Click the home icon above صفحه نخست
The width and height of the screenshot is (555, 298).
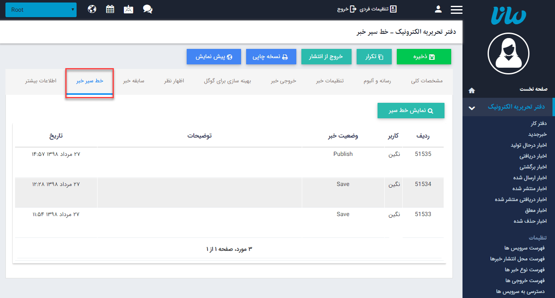tap(472, 90)
